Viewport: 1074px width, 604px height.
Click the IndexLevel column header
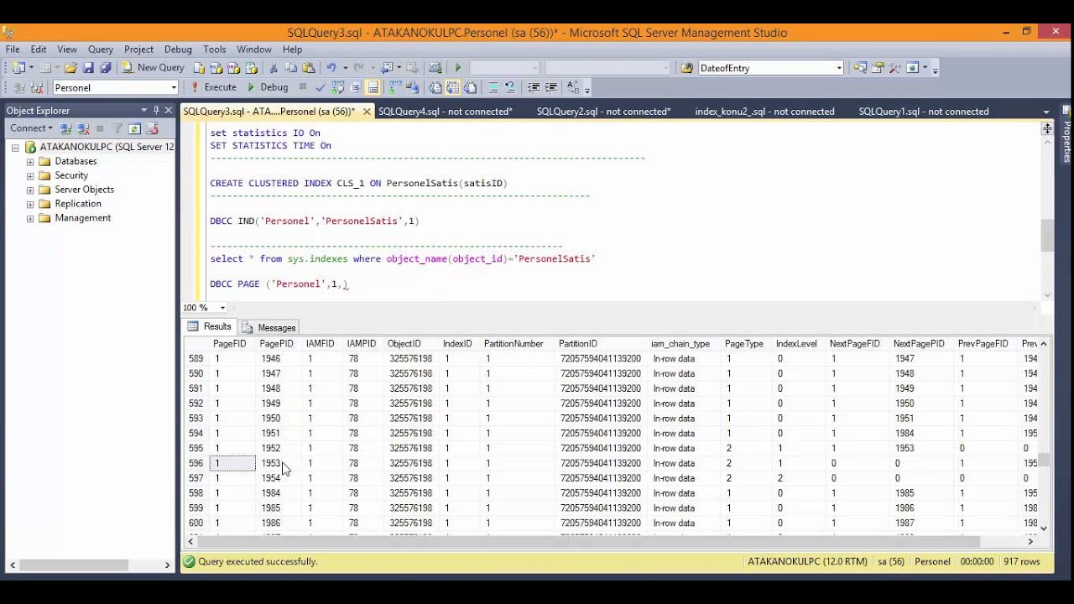796,344
